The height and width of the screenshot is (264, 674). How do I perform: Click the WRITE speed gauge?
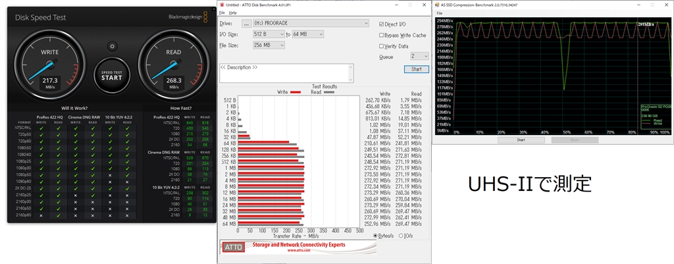49,65
